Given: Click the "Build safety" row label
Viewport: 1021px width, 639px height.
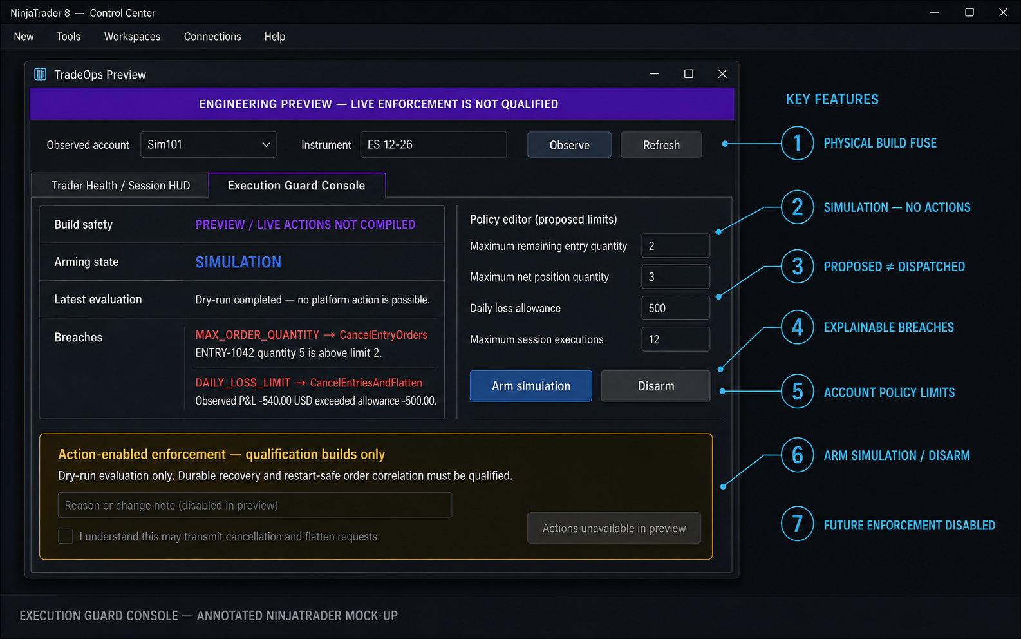Looking at the screenshot, I should [x=84, y=224].
